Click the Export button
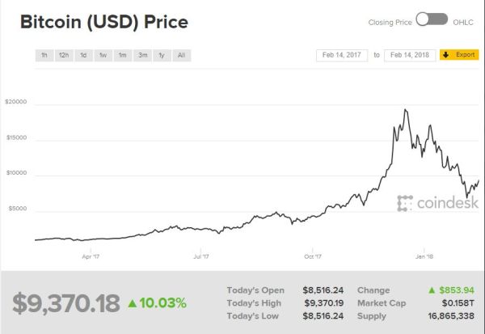Screen dimensions: 485x334 point(458,55)
